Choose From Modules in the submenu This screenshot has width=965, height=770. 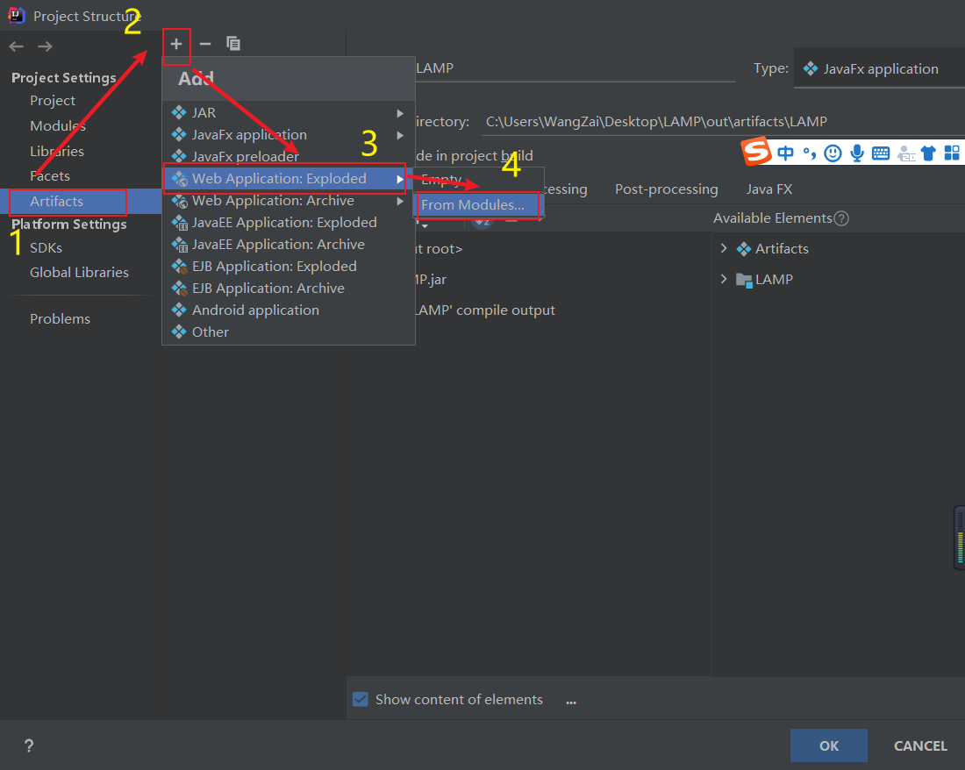click(476, 205)
